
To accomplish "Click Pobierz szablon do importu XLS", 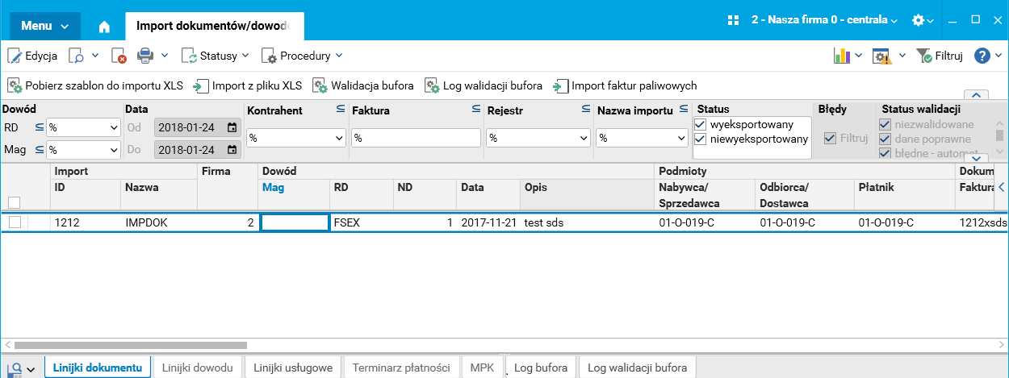I will click(96, 85).
